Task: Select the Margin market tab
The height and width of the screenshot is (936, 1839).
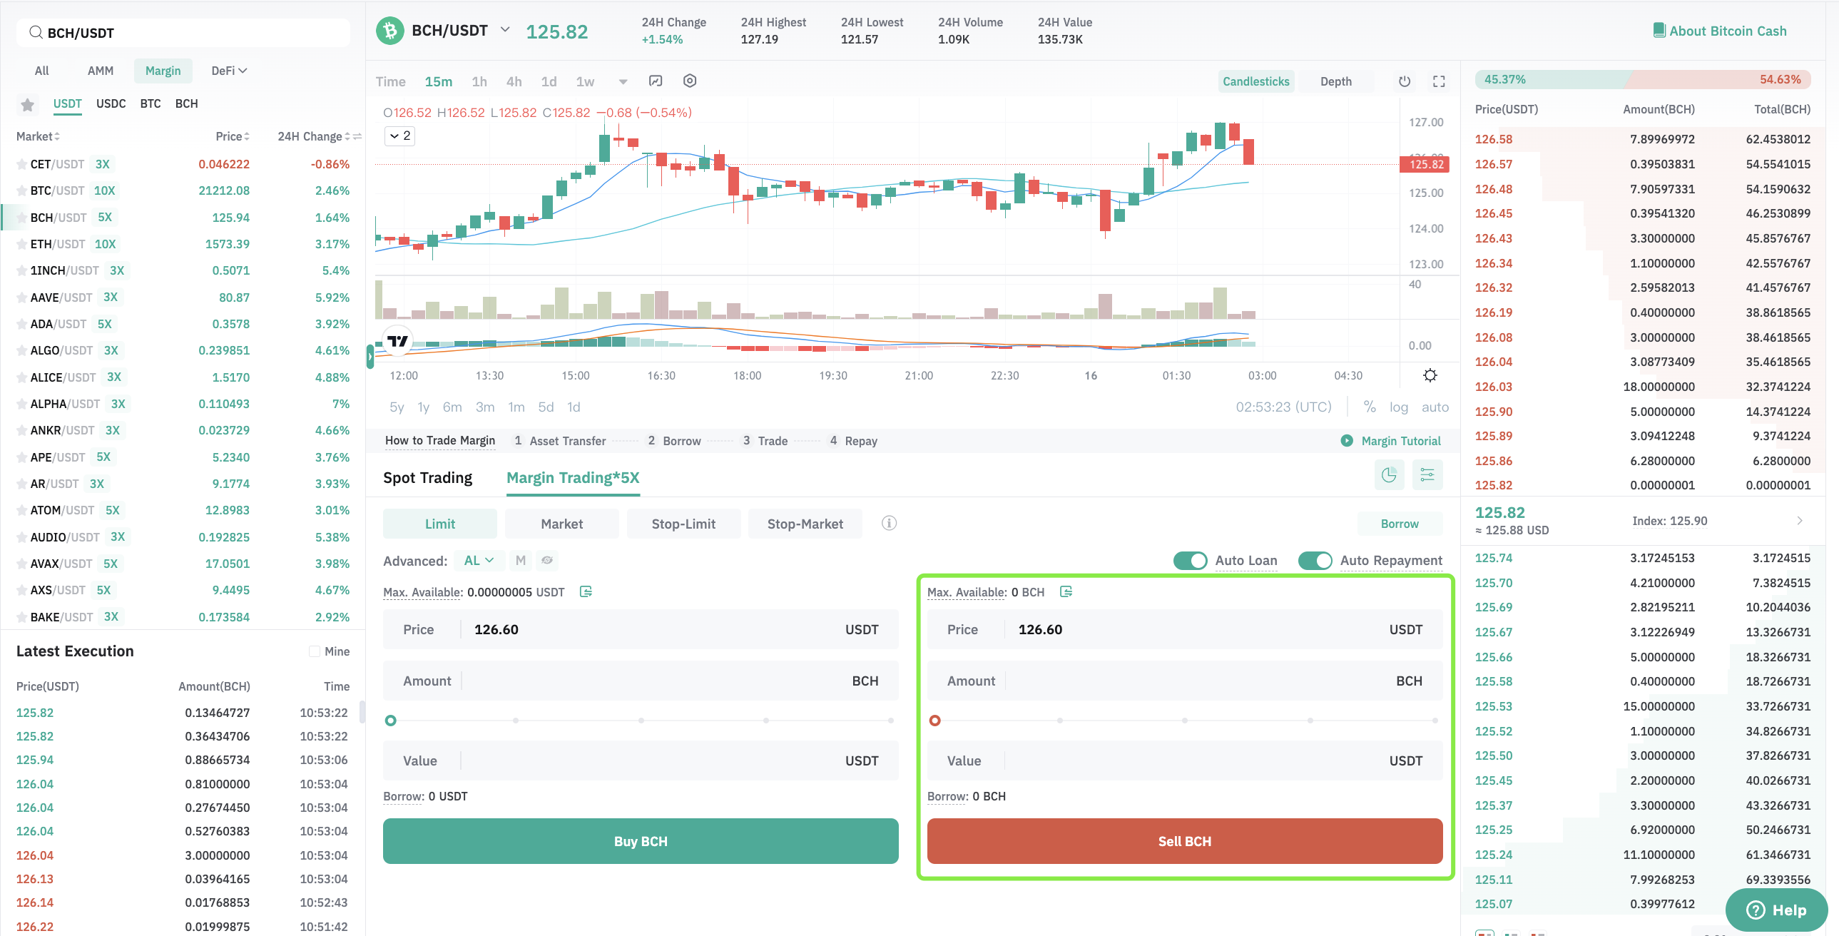Action: click(163, 71)
